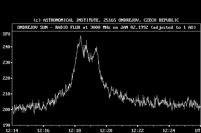
Task: Click the 210 flux axis value
Action: (6, 94)
